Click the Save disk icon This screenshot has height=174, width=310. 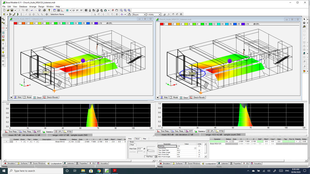(12, 10)
